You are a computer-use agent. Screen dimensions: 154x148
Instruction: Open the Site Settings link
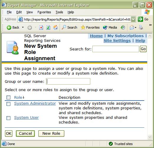coord(117,40)
